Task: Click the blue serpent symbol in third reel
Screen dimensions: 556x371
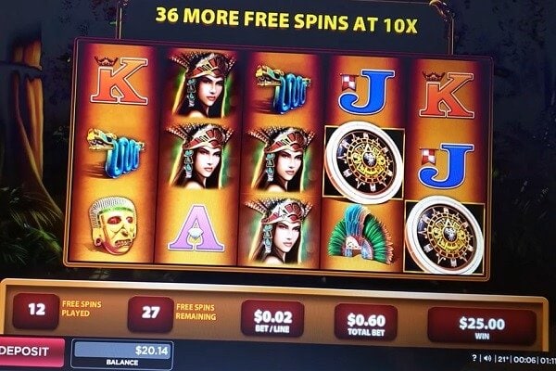Action: [282, 89]
